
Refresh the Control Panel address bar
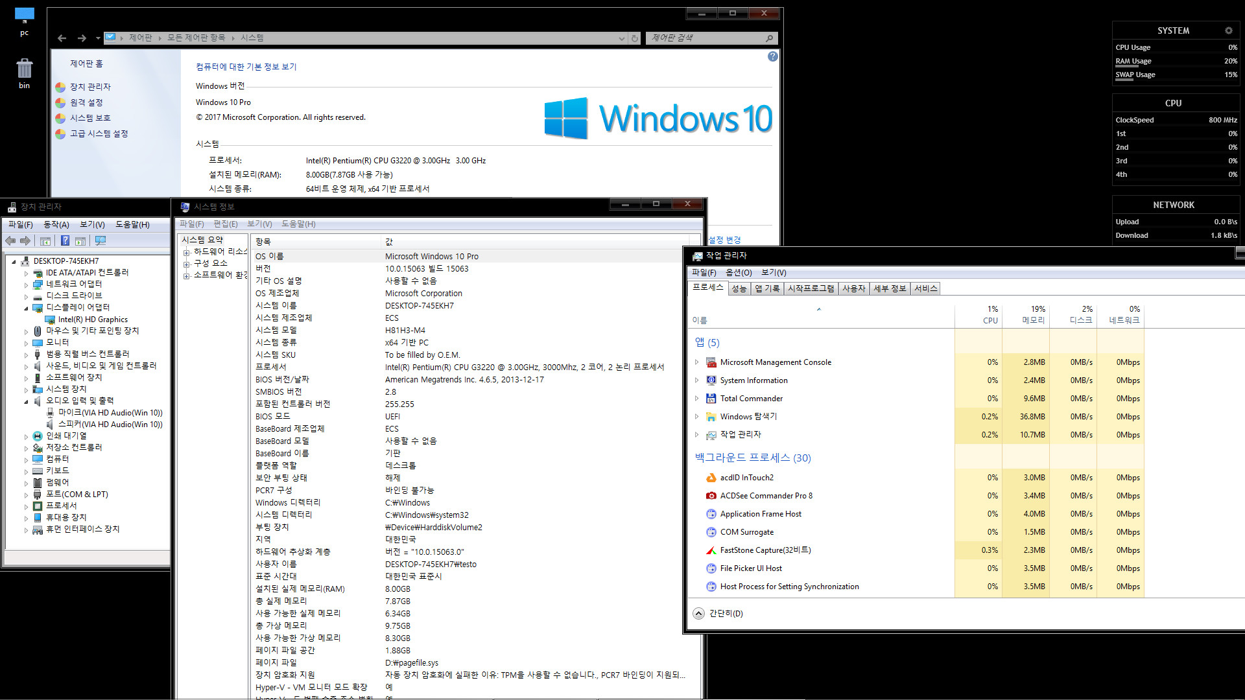click(635, 38)
